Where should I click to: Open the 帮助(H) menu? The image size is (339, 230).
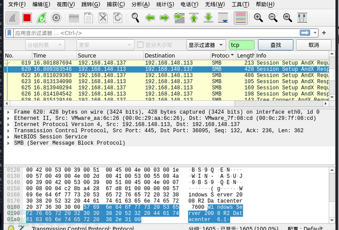(265, 4)
